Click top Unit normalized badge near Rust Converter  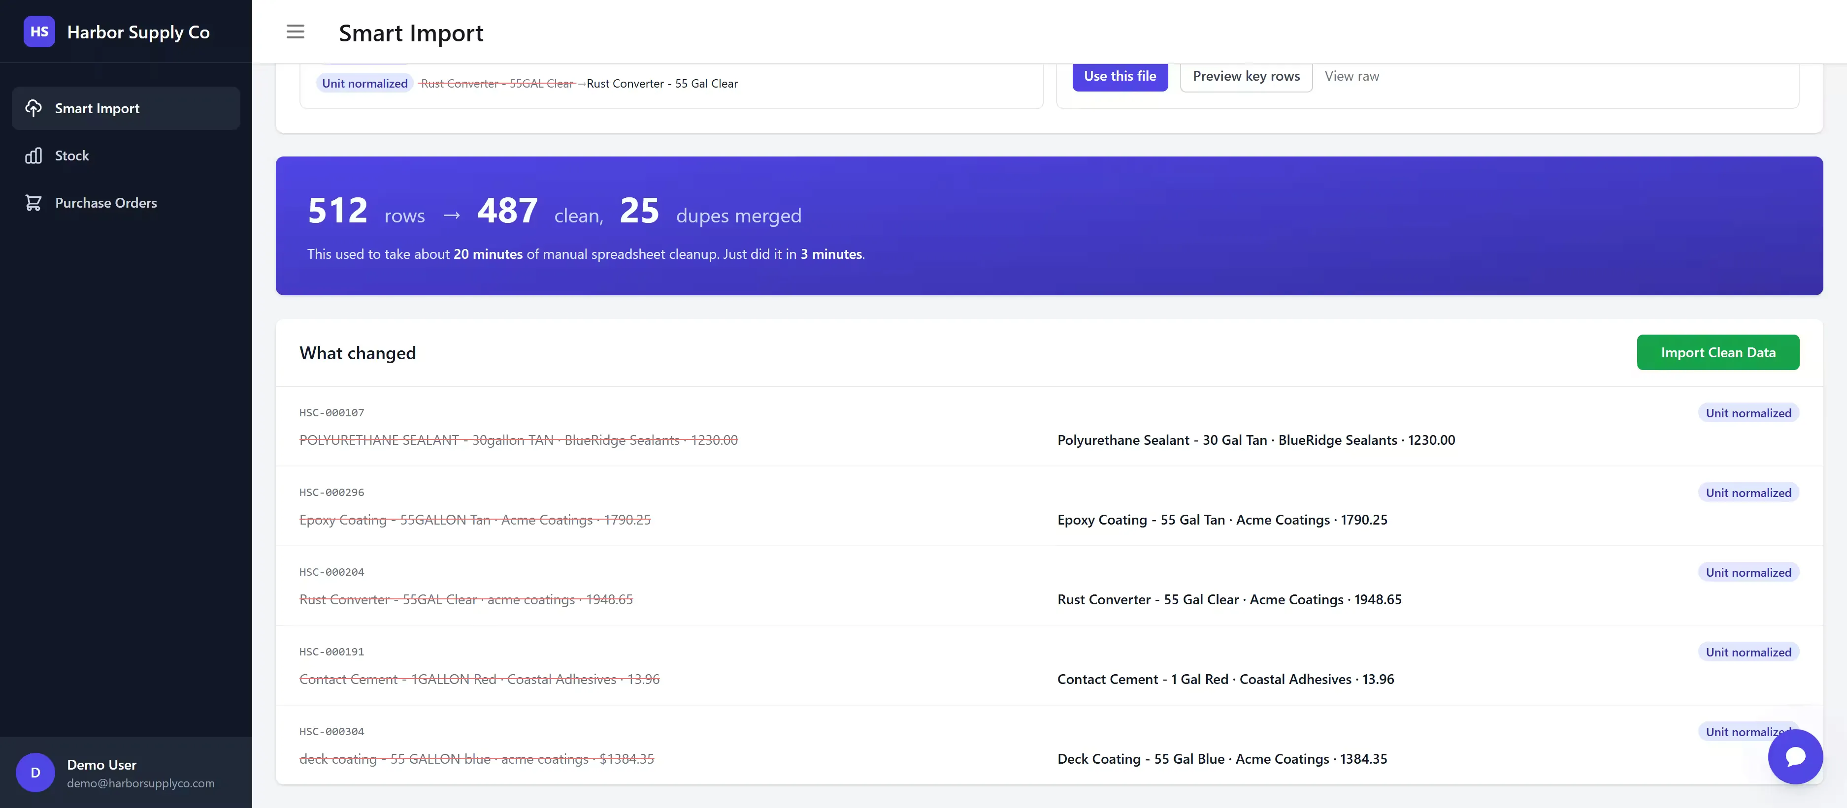364,83
